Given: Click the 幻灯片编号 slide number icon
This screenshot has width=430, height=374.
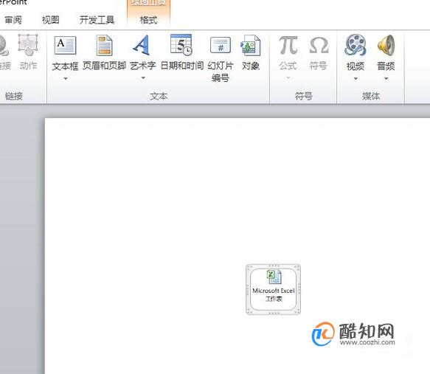Looking at the screenshot, I should pos(221,45).
